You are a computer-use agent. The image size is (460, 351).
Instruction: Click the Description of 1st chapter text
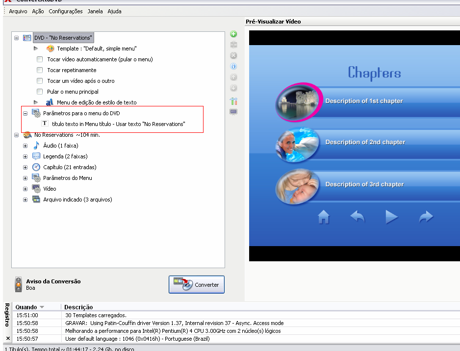[x=364, y=101]
